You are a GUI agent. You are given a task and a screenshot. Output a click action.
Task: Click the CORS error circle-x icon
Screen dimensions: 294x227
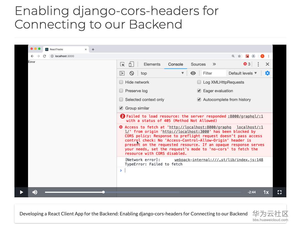coord(121,127)
